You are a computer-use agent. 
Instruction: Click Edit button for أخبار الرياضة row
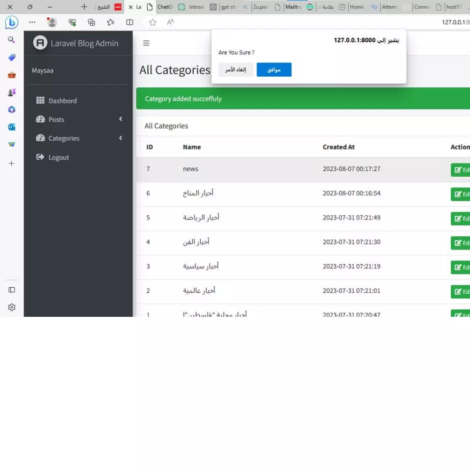(461, 219)
